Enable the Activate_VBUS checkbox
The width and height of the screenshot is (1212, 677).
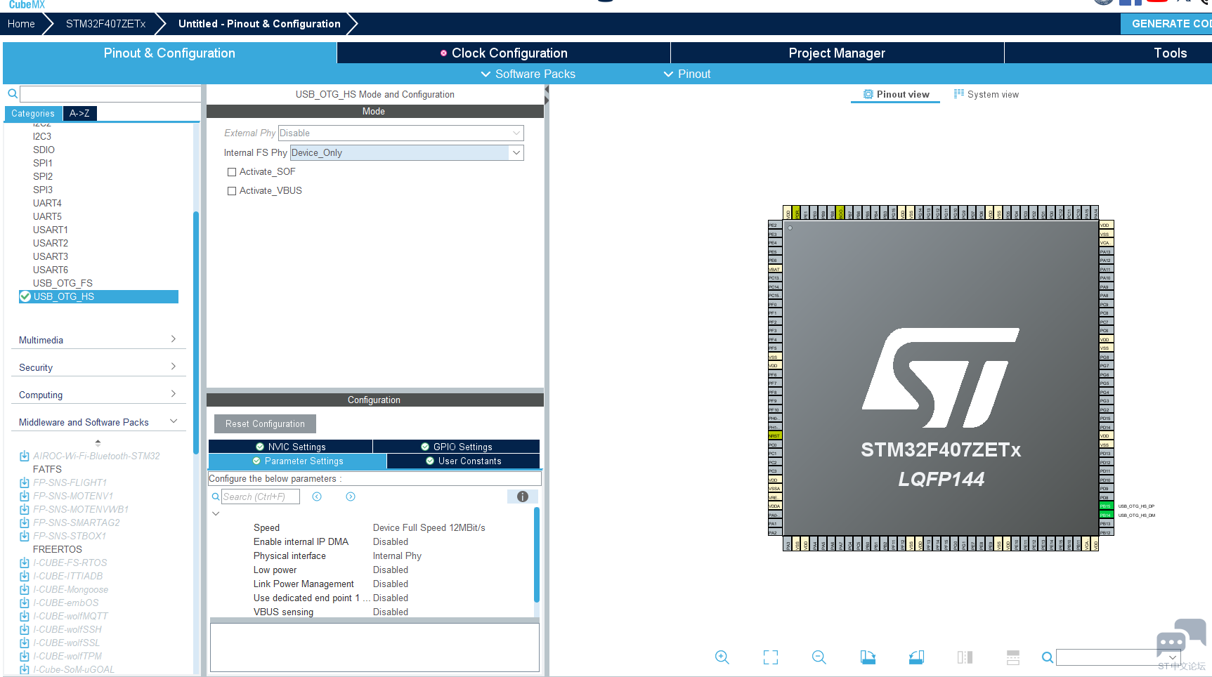tap(232, 191)
